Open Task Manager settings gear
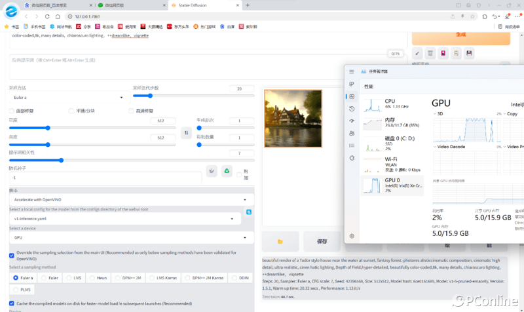The width and height of the screenshot is (524, 312). point(352,236)
